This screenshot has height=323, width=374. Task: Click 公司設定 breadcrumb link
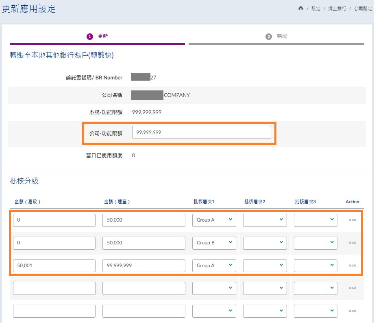click(363, 9)
